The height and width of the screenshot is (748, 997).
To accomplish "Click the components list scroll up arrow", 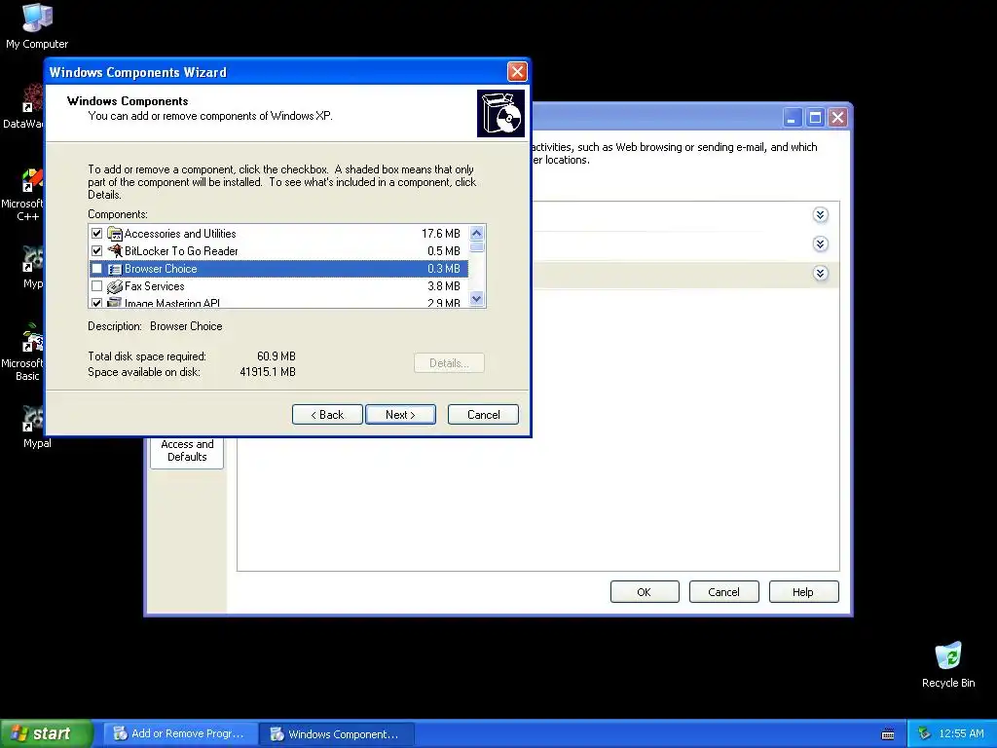I will point(477,233).
